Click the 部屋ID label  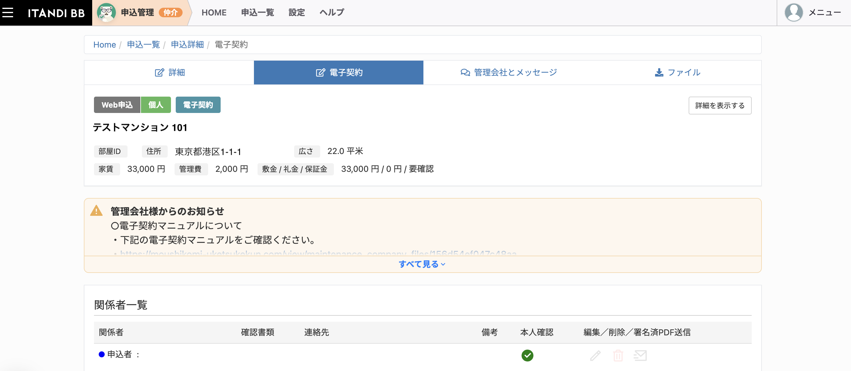point(110,151)
